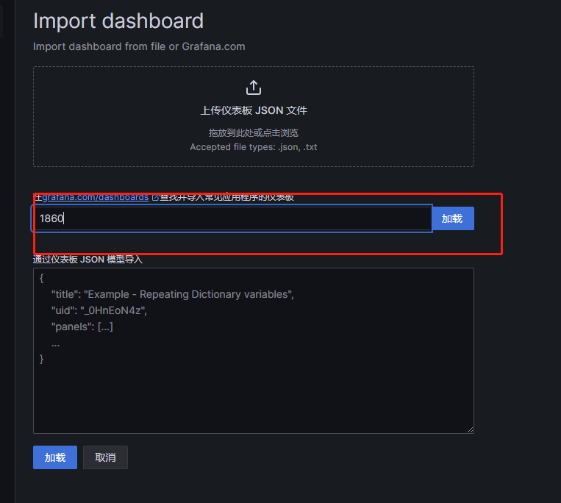Click the '上传仪表板 JSON 文件' upload text

tap(254, 110)
